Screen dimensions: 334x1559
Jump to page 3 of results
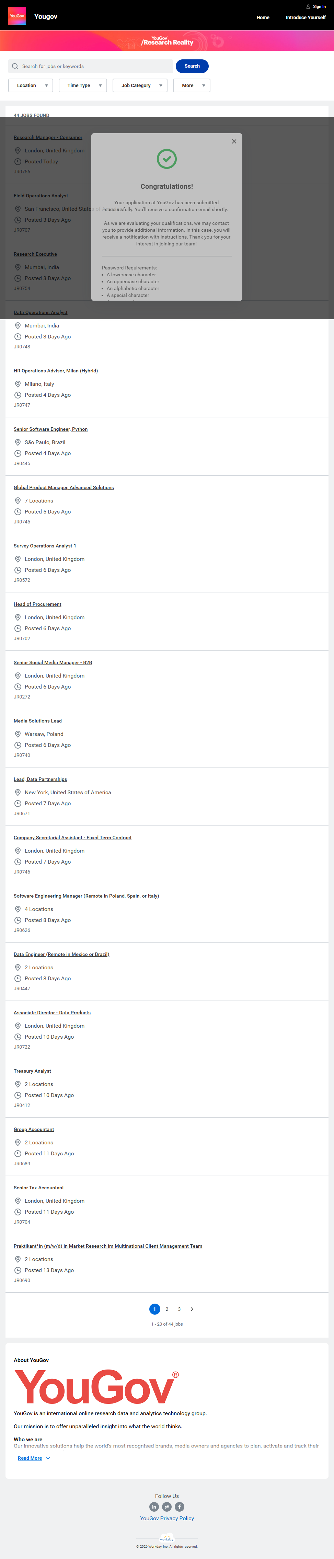179,1308
